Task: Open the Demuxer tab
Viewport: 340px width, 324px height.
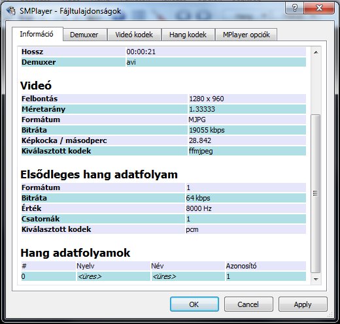Action: 84,35
